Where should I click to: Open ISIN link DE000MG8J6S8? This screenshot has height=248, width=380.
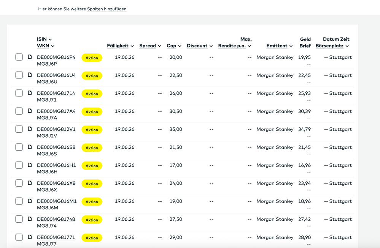pyautogui.click(x=56, y=147)
